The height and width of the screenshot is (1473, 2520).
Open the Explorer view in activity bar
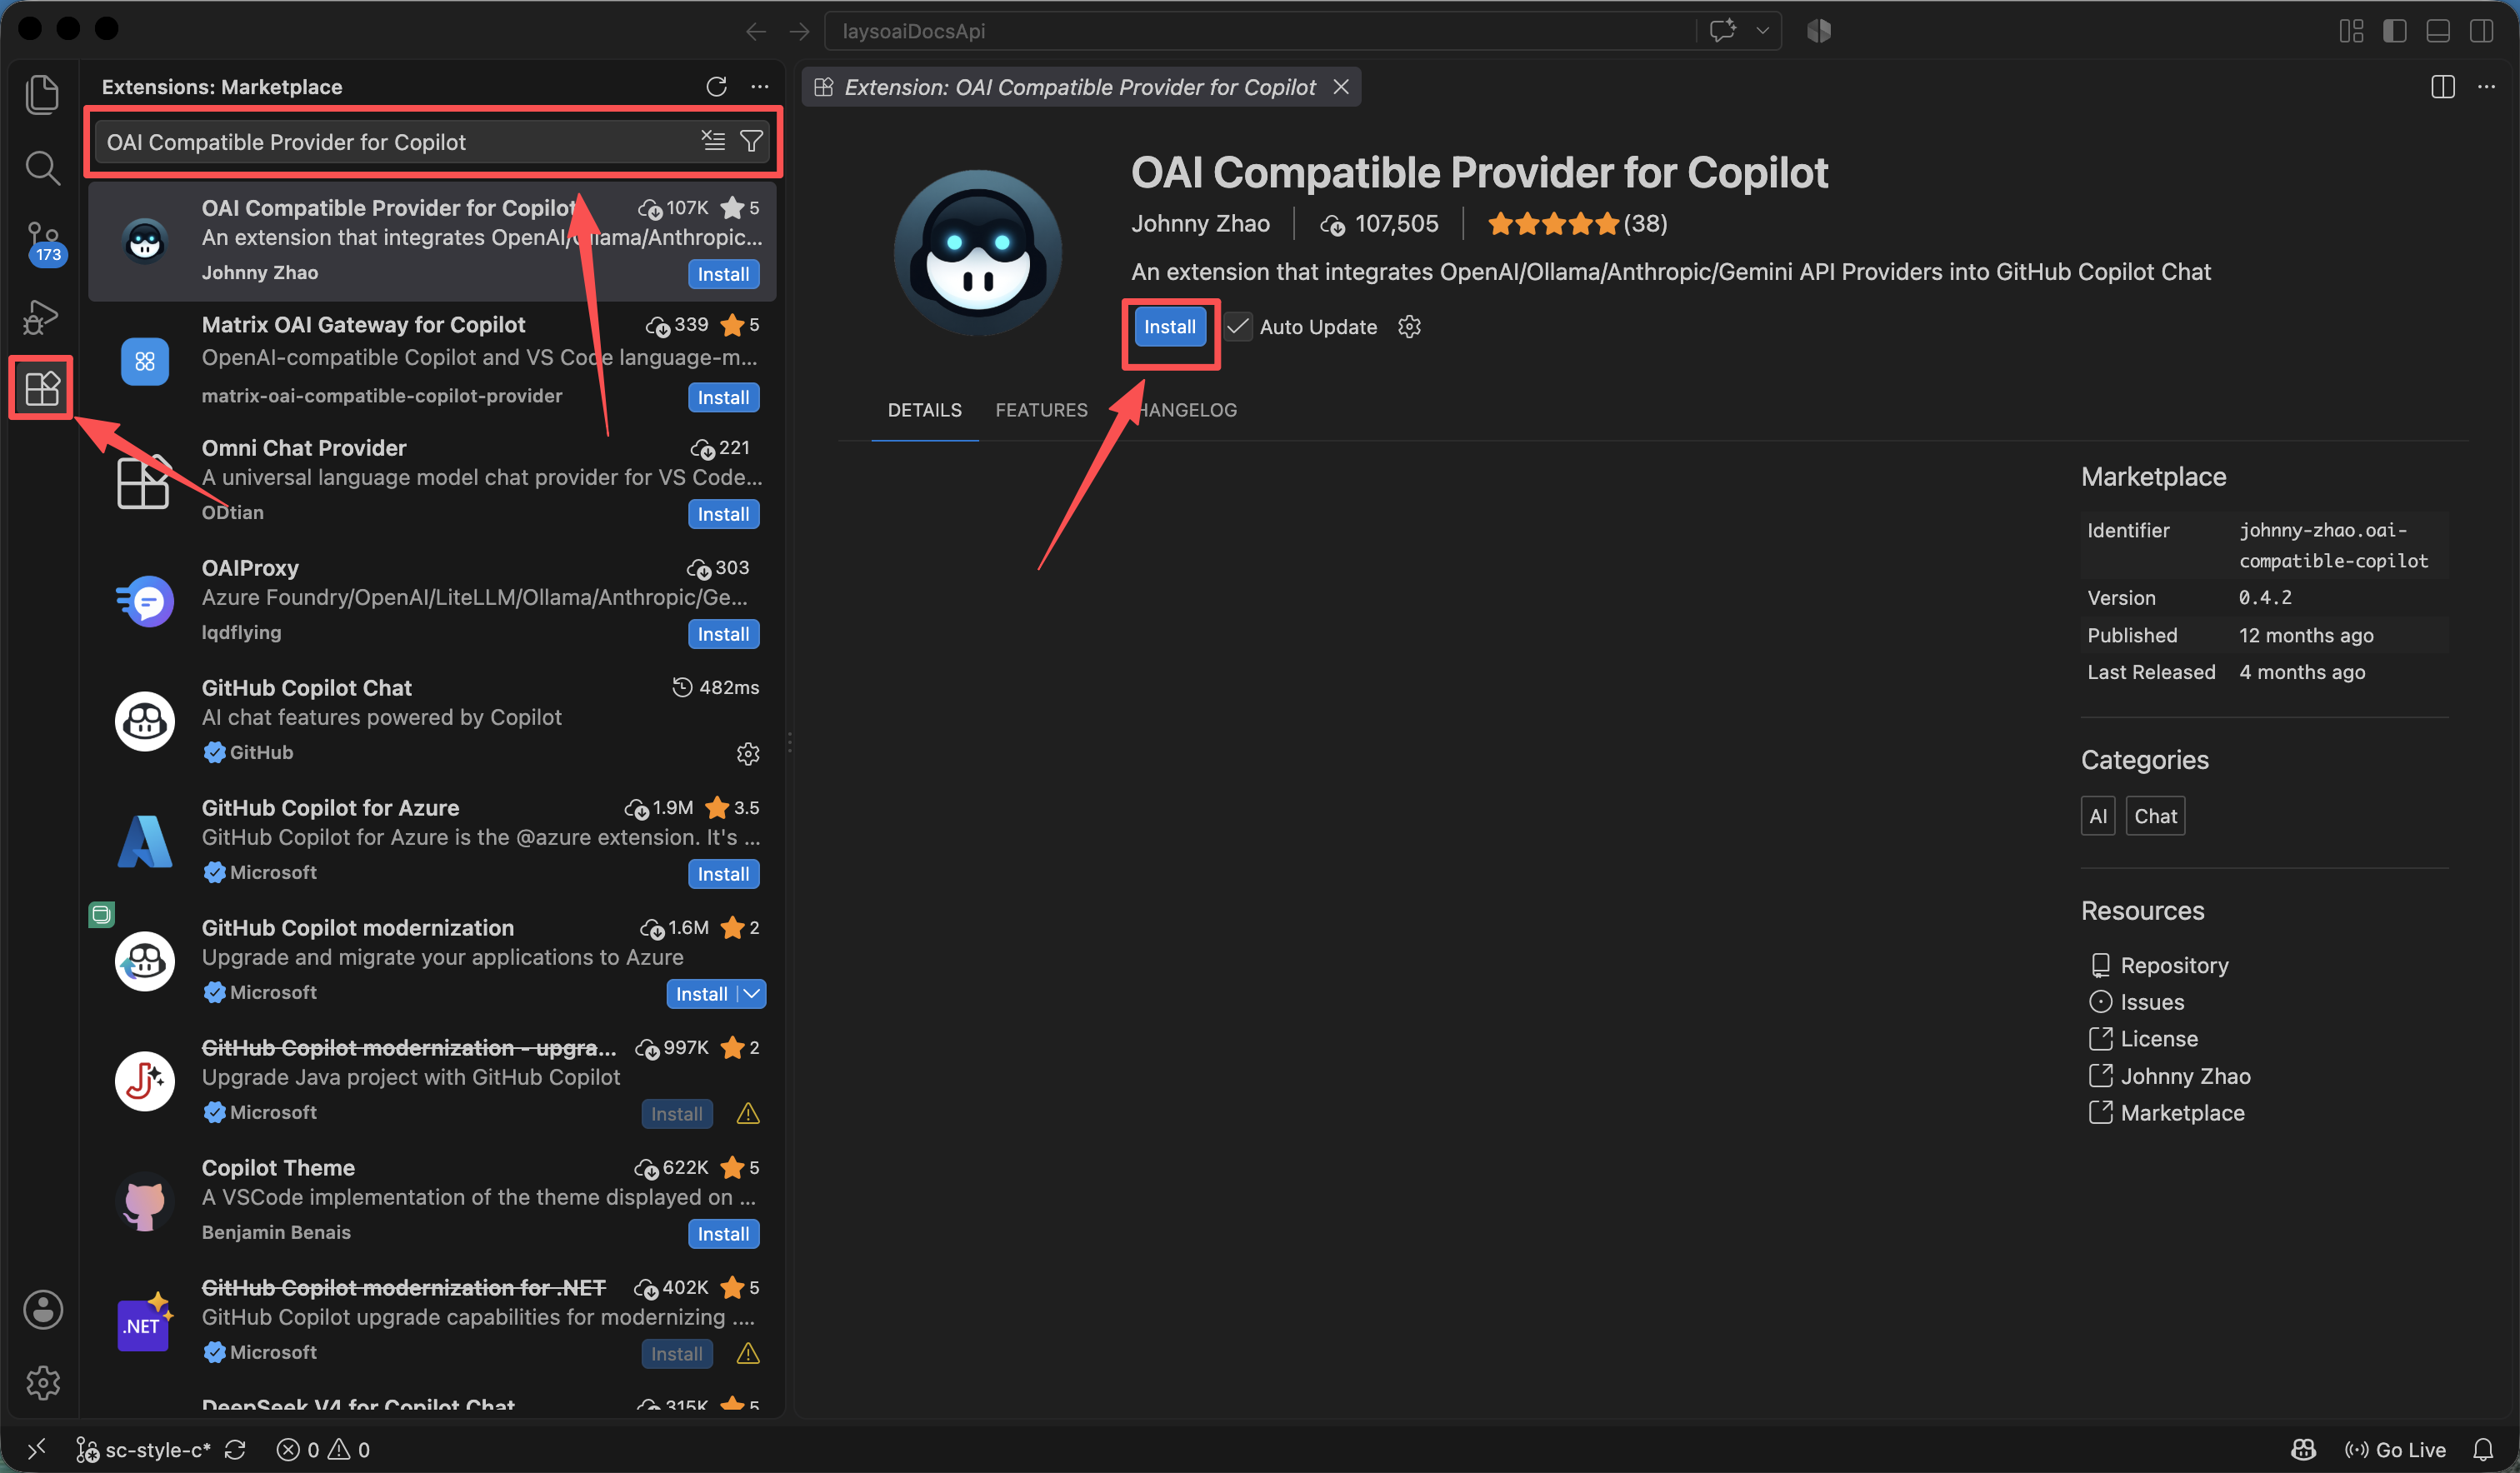[x=42, y=94]
